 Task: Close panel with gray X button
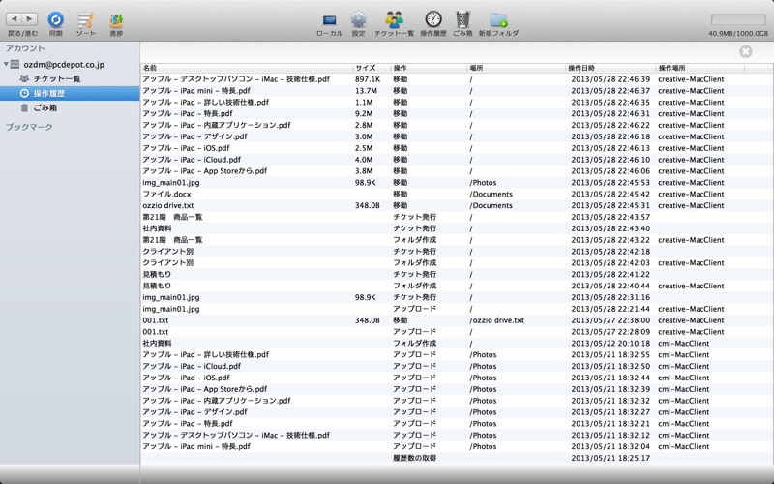[x=745, y=51]
